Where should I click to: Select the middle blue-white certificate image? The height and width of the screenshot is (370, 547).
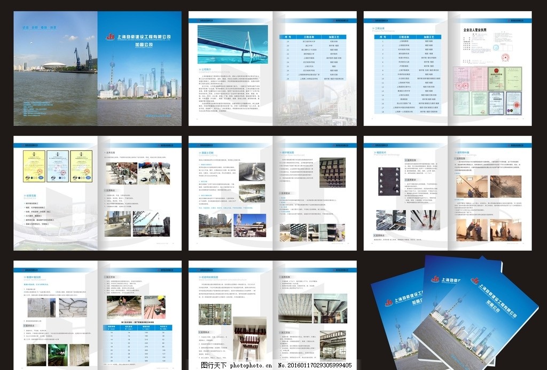click(x=57, y=166)
